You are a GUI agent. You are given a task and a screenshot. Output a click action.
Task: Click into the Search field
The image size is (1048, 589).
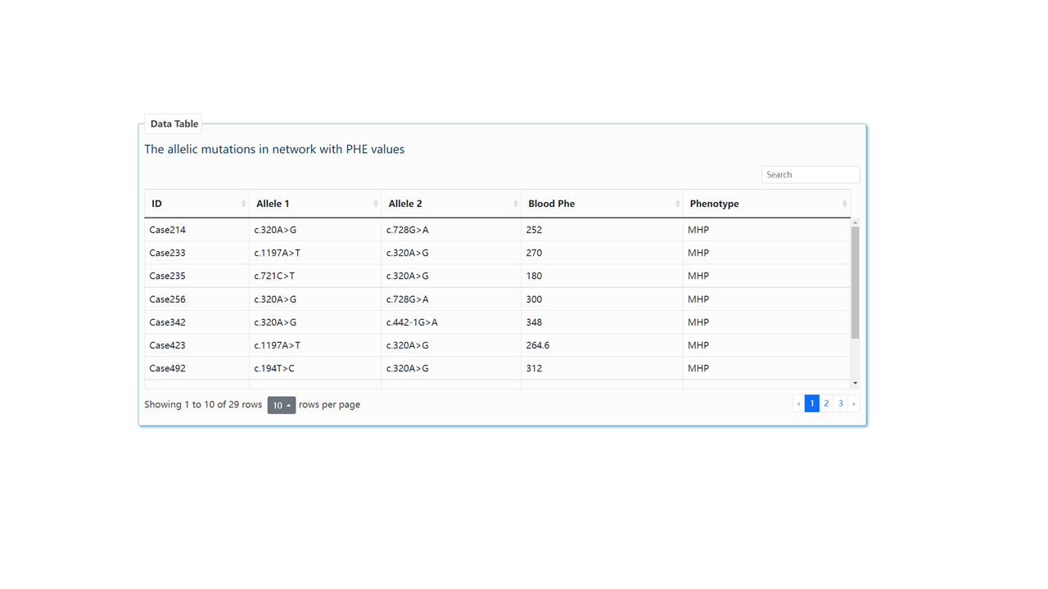click(811, 174)
